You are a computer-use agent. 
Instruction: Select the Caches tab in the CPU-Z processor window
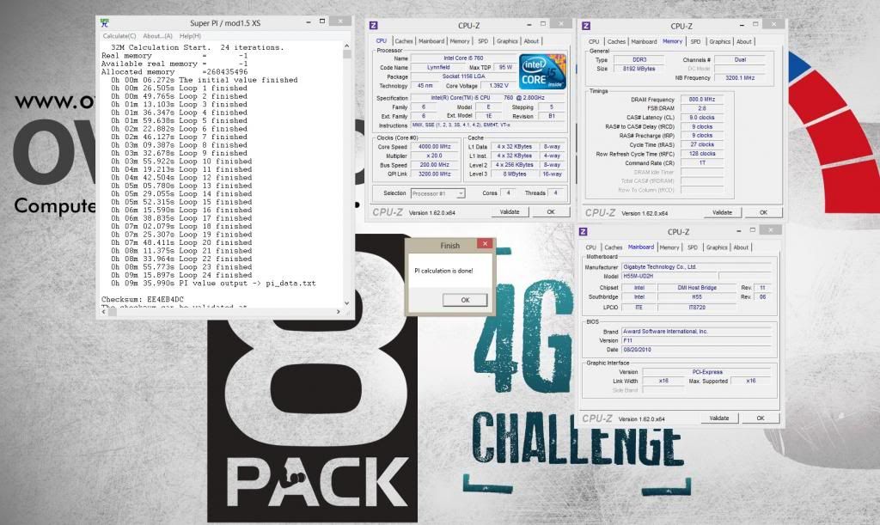click(x=404, y=41)
